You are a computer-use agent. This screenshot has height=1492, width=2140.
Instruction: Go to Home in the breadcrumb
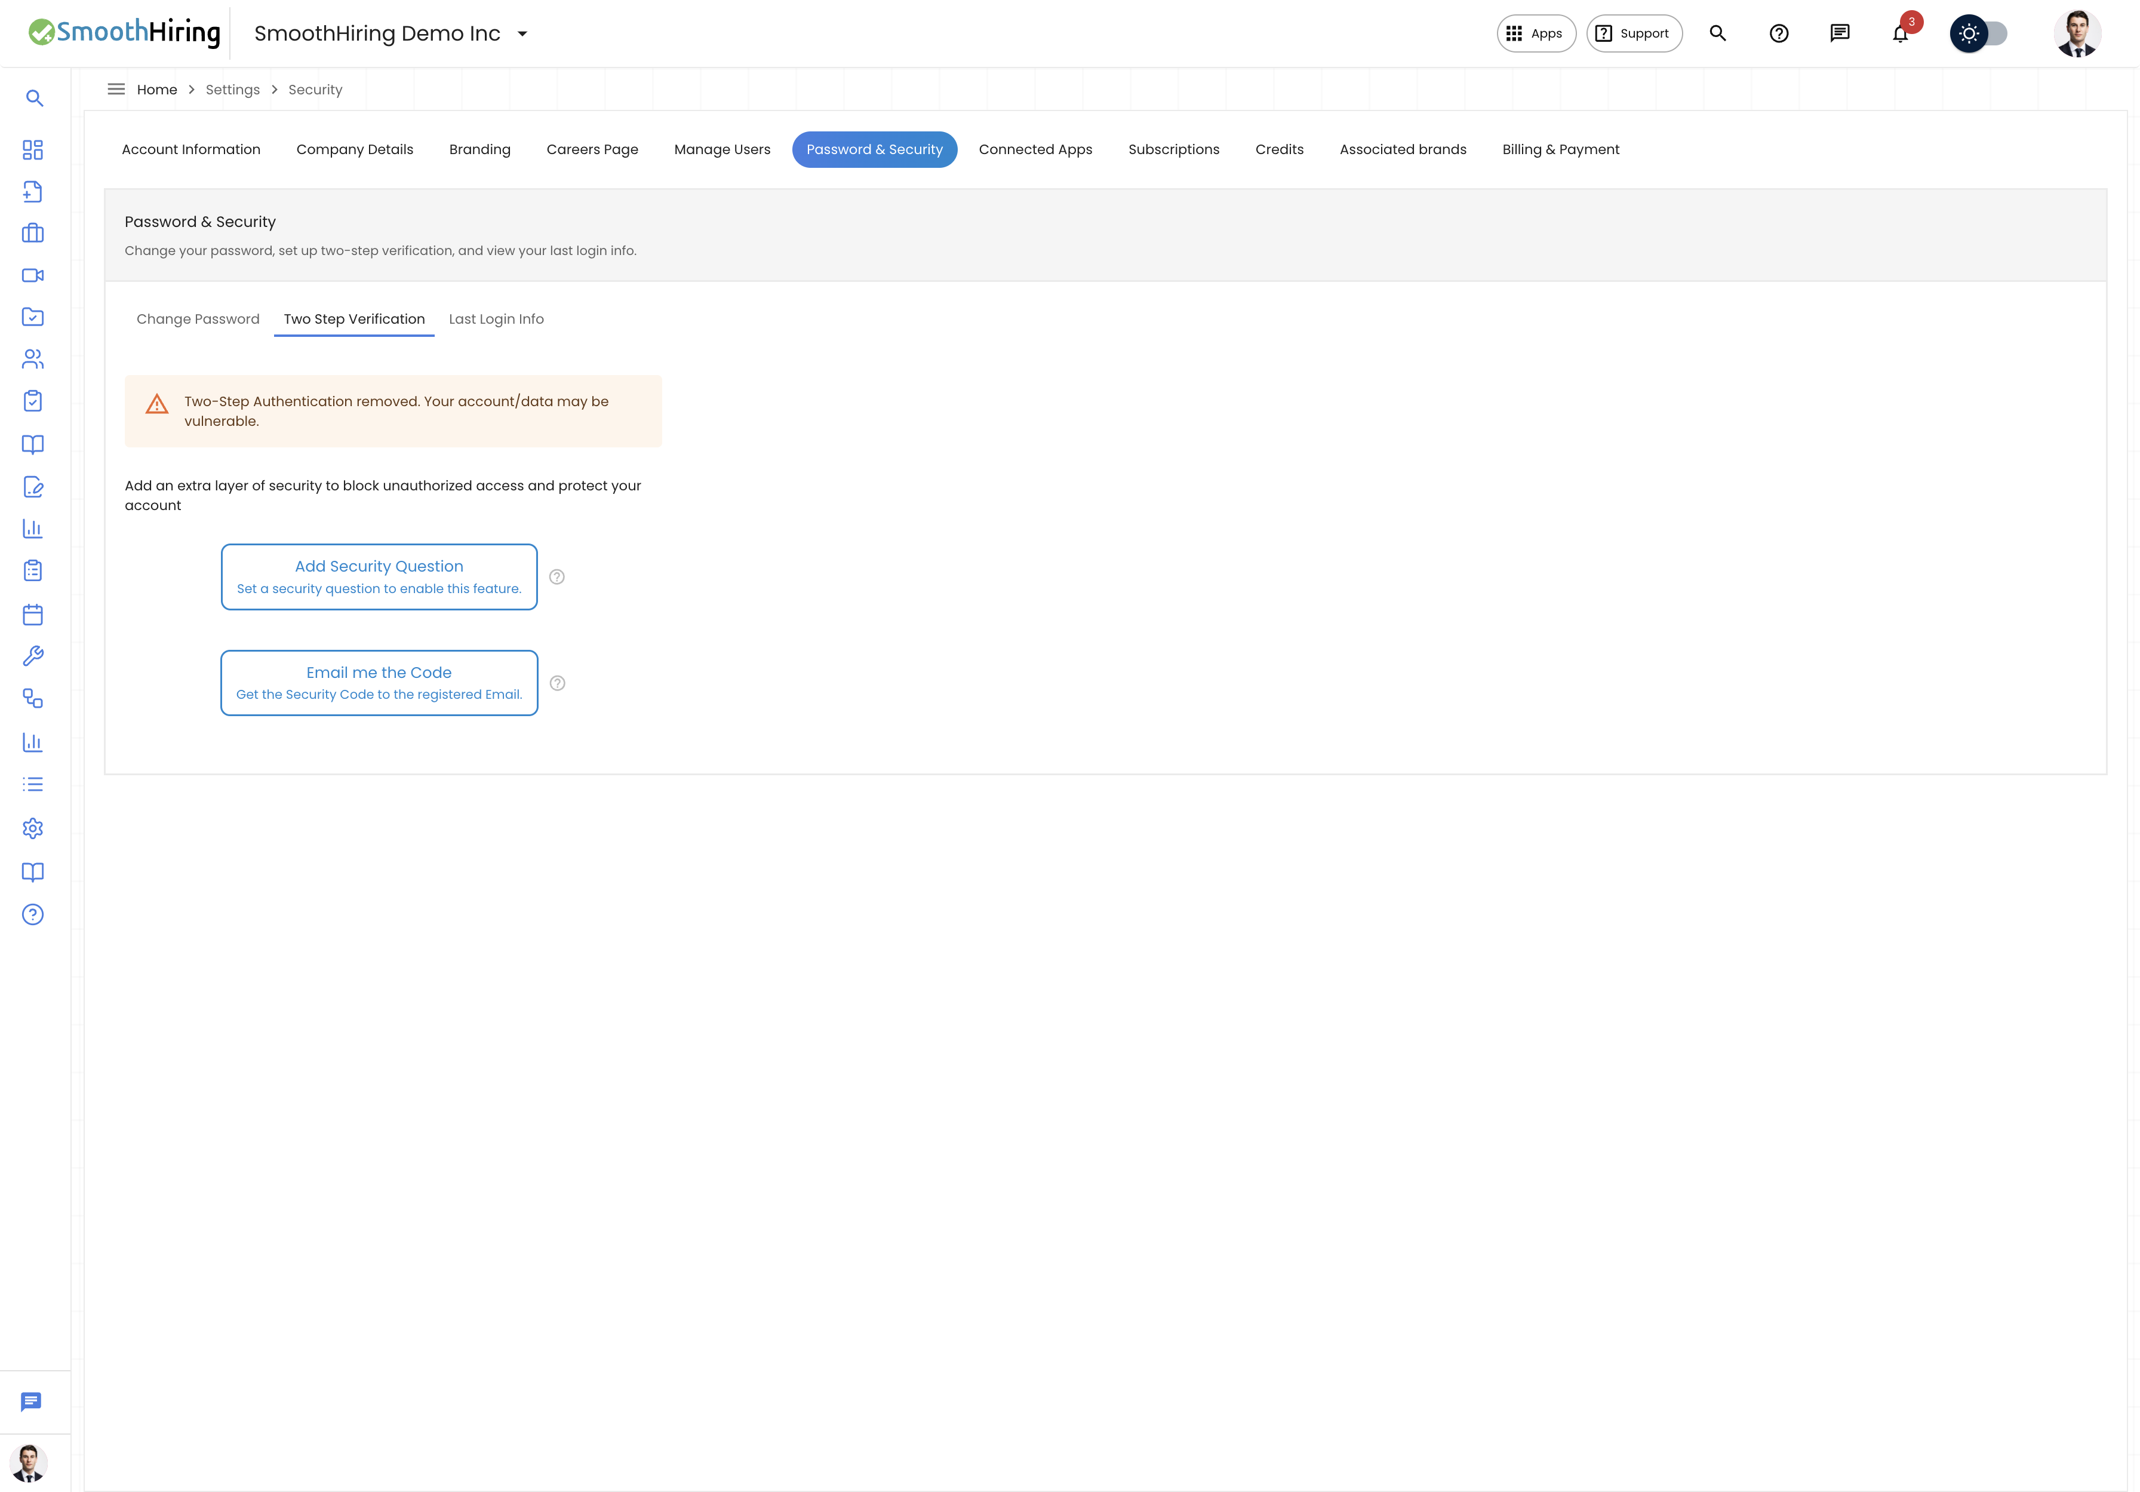coord(156,90)
